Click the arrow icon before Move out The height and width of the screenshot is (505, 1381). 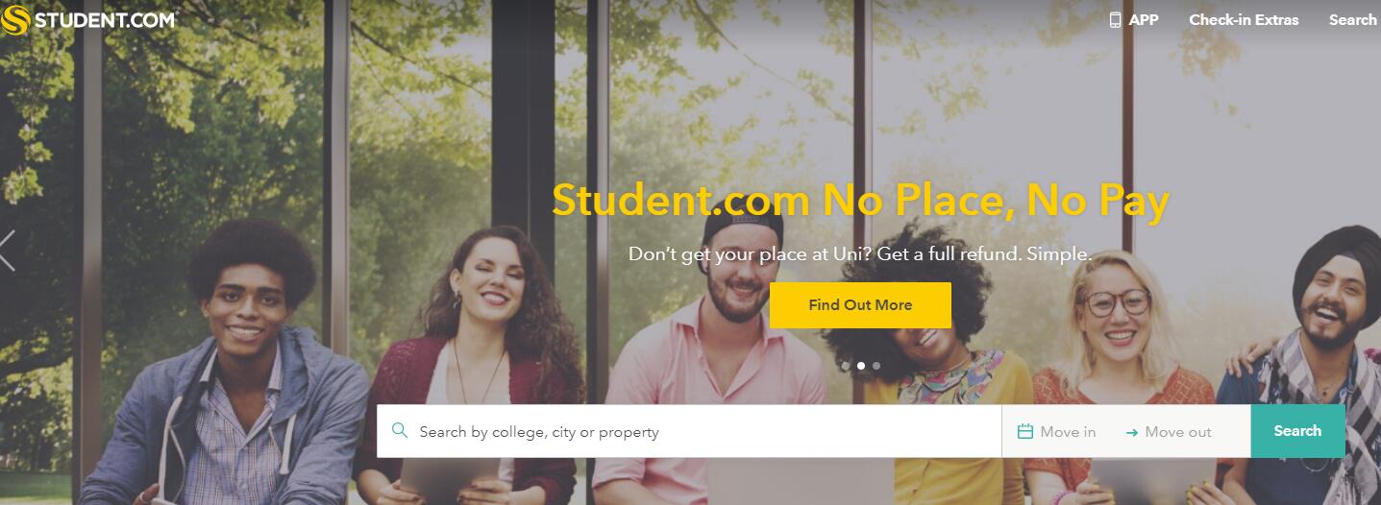1132,433
